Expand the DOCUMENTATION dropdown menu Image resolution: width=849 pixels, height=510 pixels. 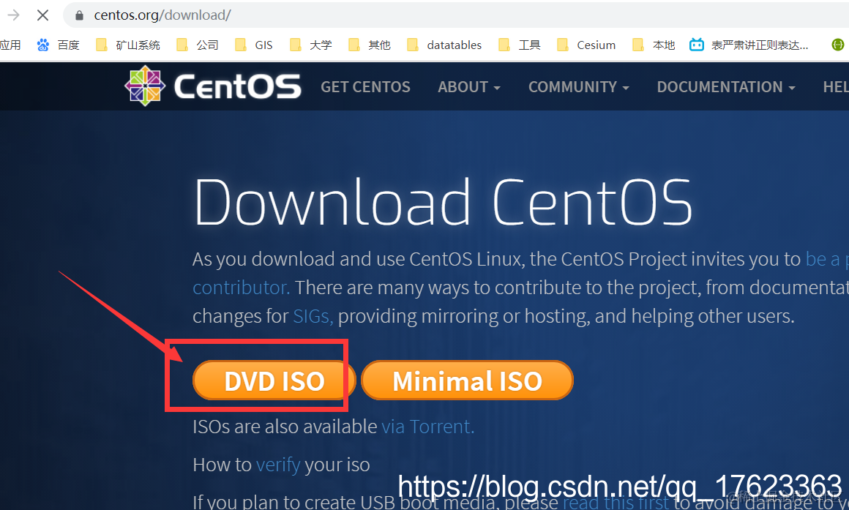(726, 86)
